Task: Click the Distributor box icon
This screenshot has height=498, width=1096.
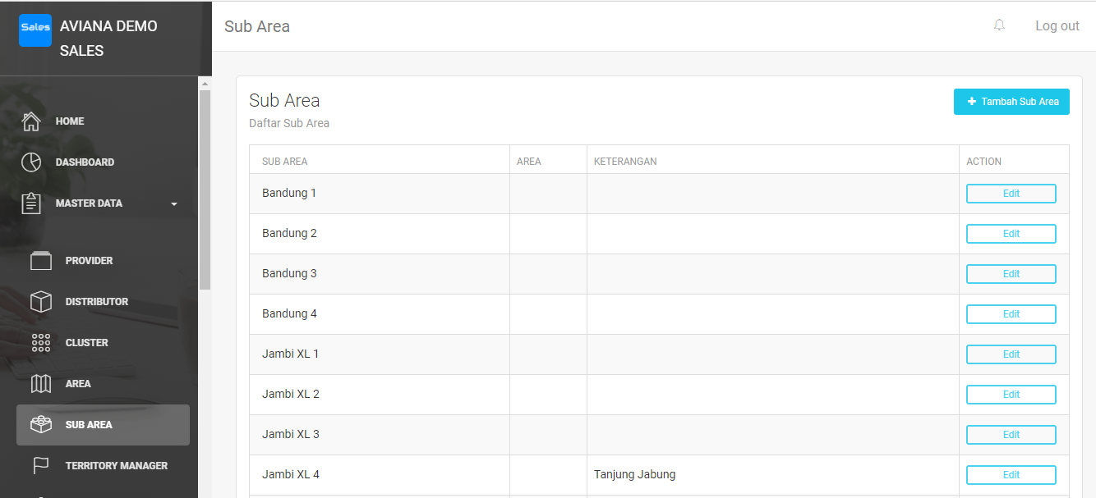Action: point(41,302)
